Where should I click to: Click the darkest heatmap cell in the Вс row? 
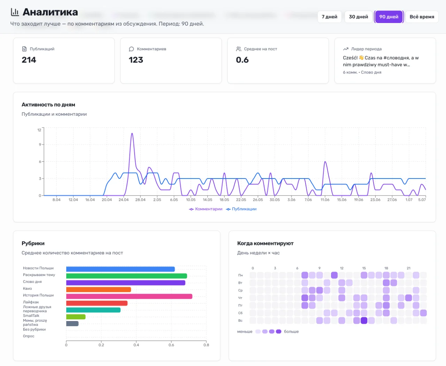point(364,321)
